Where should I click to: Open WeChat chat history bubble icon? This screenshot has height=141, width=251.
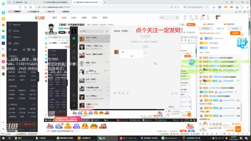pyautogui.click(x=128, y=93)
